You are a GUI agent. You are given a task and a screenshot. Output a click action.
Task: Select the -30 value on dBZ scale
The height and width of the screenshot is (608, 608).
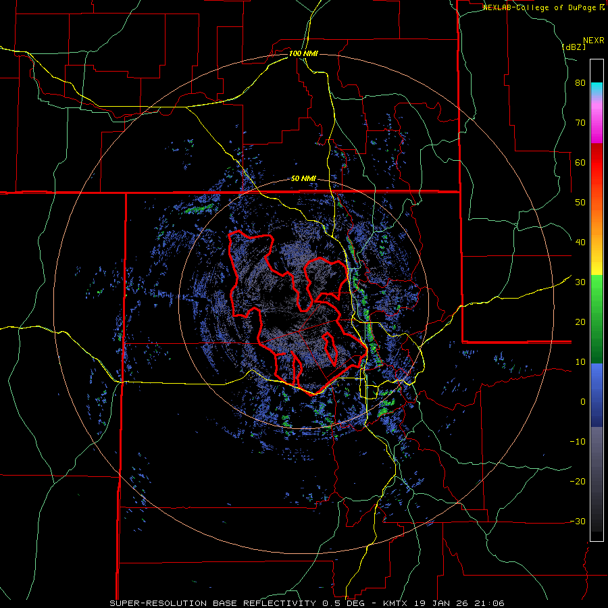(x=578, y=521)
